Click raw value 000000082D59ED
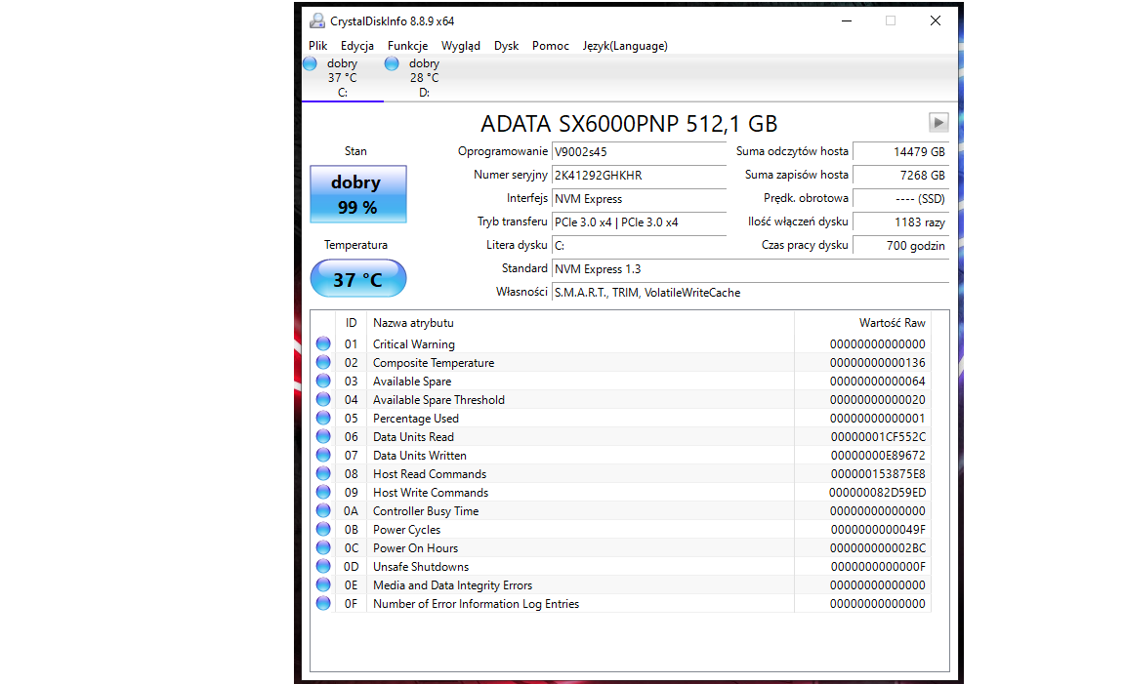The width and height of the screenshot is (1125, 684). [x=878, y=493]
